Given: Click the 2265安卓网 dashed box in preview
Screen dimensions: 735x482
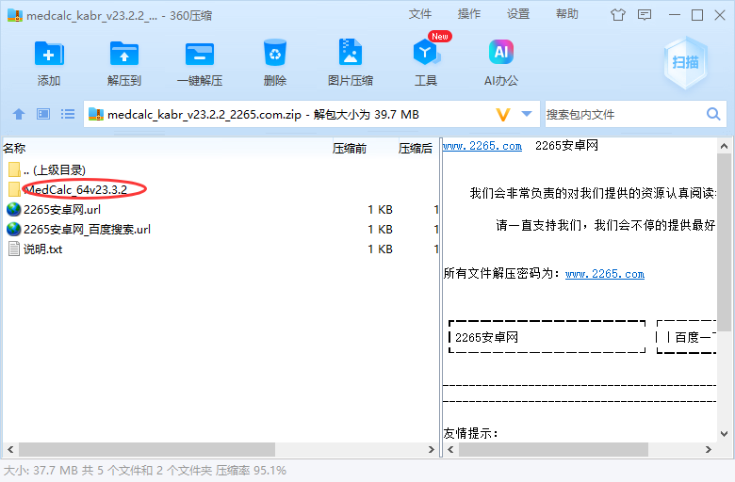Looking at the screenshot, I should [x=547, y=337].
